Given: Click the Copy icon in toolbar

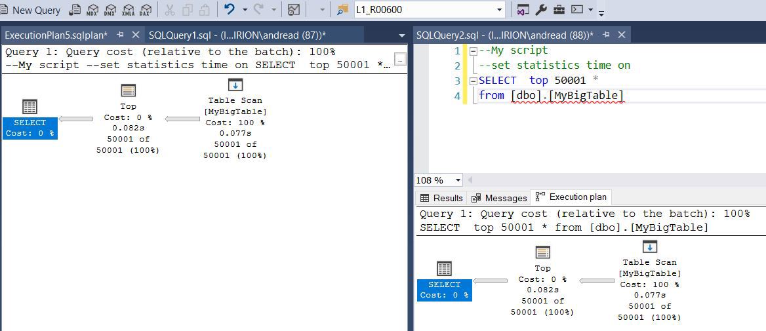Looking at the screenshot, I should click(x=188, y=10).
